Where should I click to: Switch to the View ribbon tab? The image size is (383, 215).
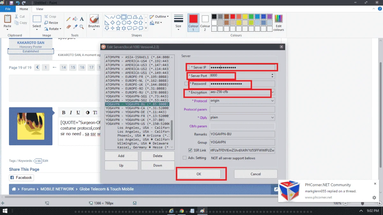[40, 9]
